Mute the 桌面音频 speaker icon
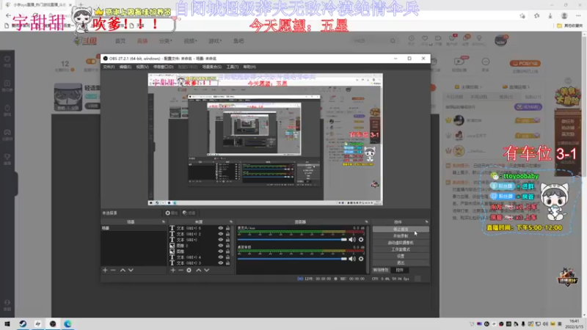 [x=352, y=259]
